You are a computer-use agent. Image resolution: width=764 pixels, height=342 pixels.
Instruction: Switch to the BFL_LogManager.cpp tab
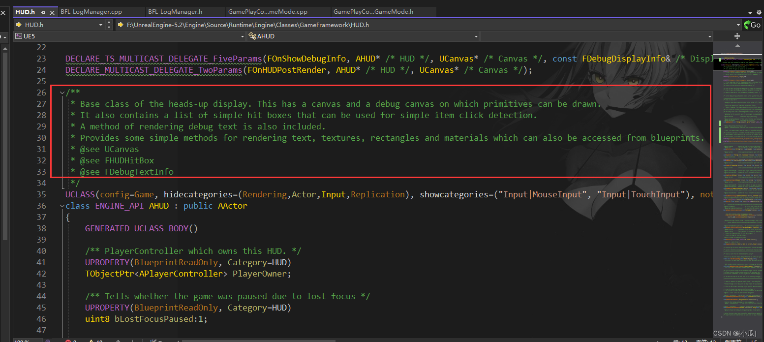pos(91,11)
